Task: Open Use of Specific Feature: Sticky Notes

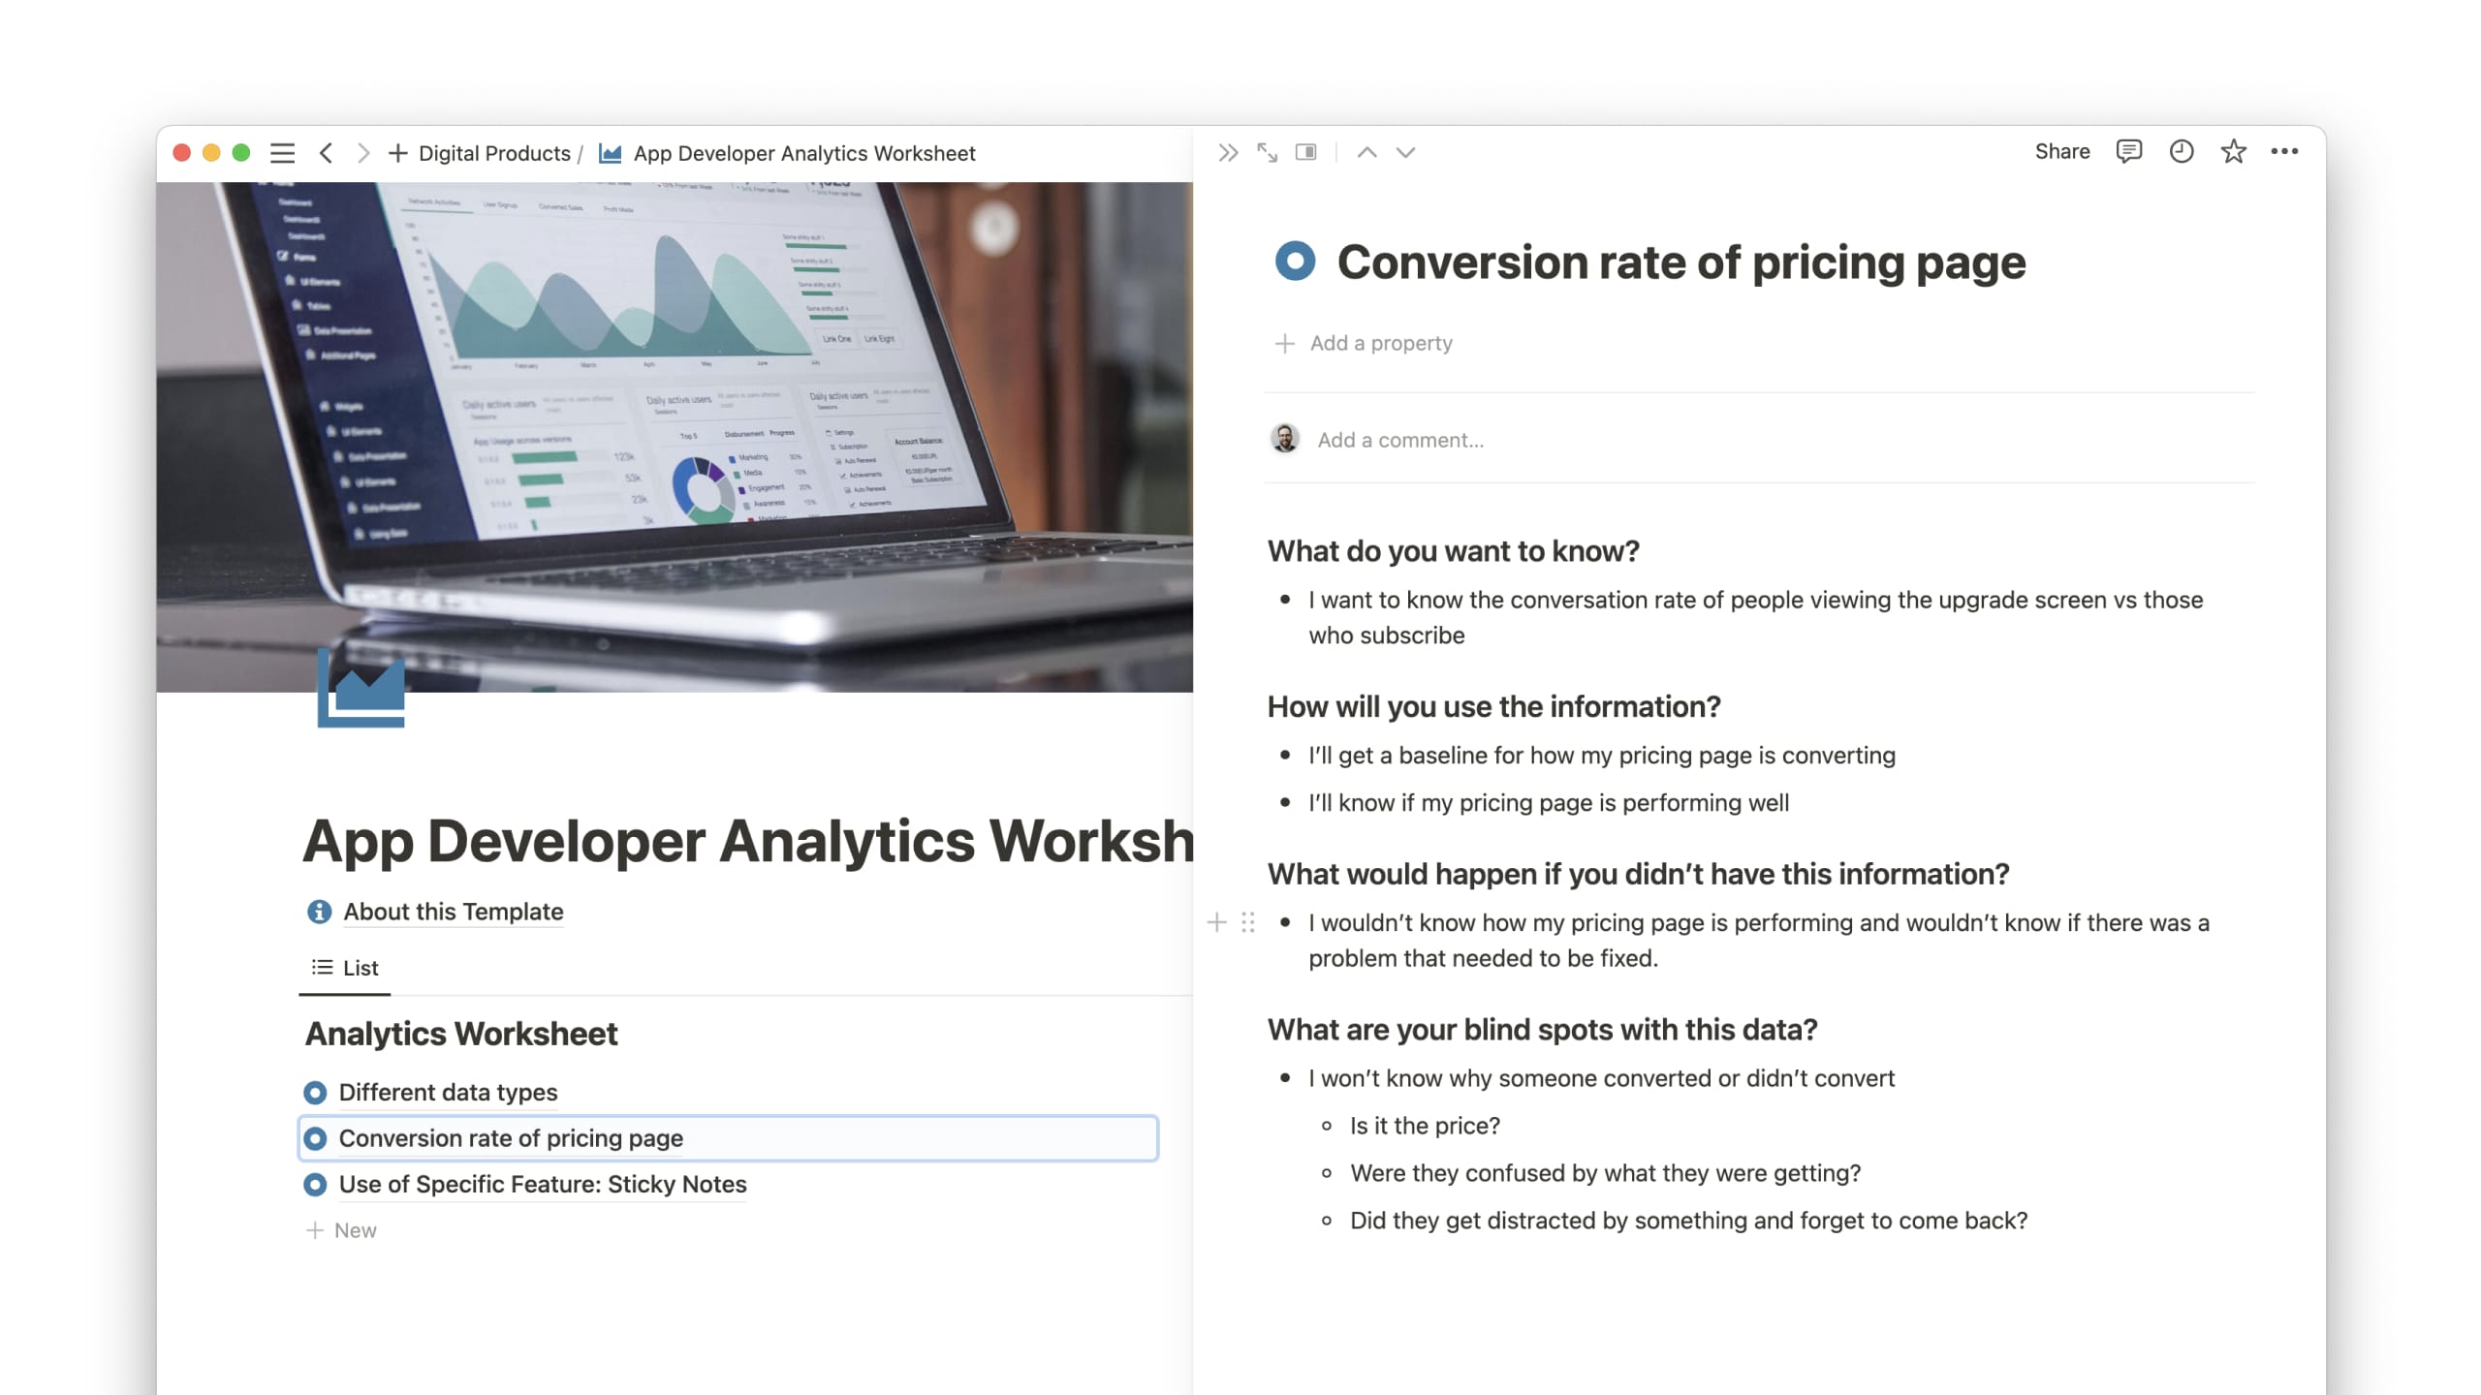Action: (x=542, y=1184)
